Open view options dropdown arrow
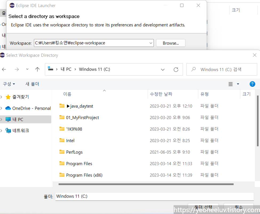 (x=238, y=84)
